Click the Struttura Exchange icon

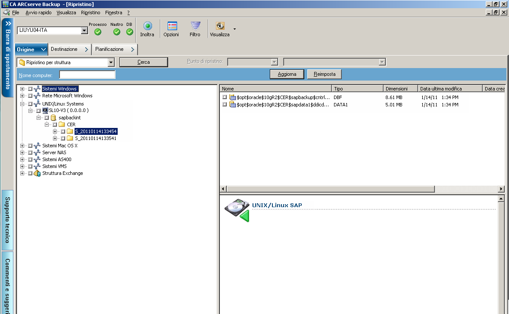click(x=37, y=173)
